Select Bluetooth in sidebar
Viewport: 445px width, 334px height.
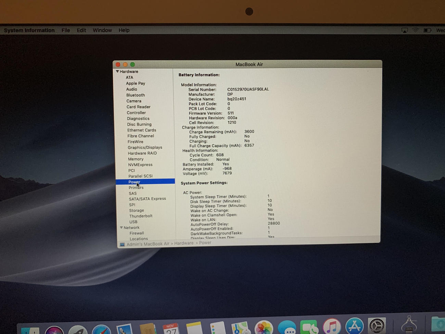136,95
